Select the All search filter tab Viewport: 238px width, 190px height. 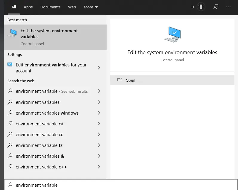click(14, 7)
